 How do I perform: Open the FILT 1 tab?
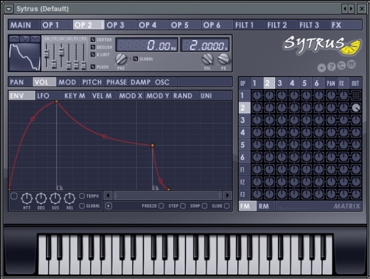pyautogui.click(x=250, y=25)
